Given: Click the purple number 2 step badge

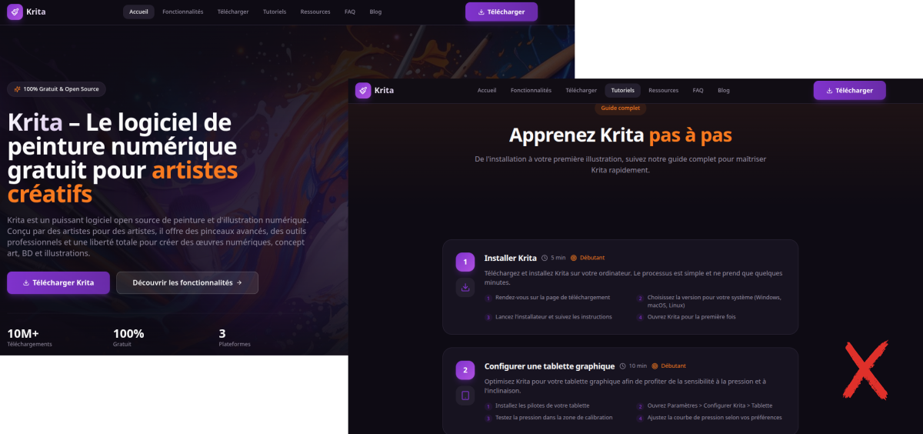Looking at the screenshot, I should (x=465, y=370).
